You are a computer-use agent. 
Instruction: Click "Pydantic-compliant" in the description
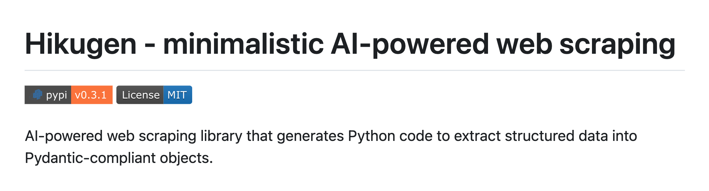tap(90, 158)
